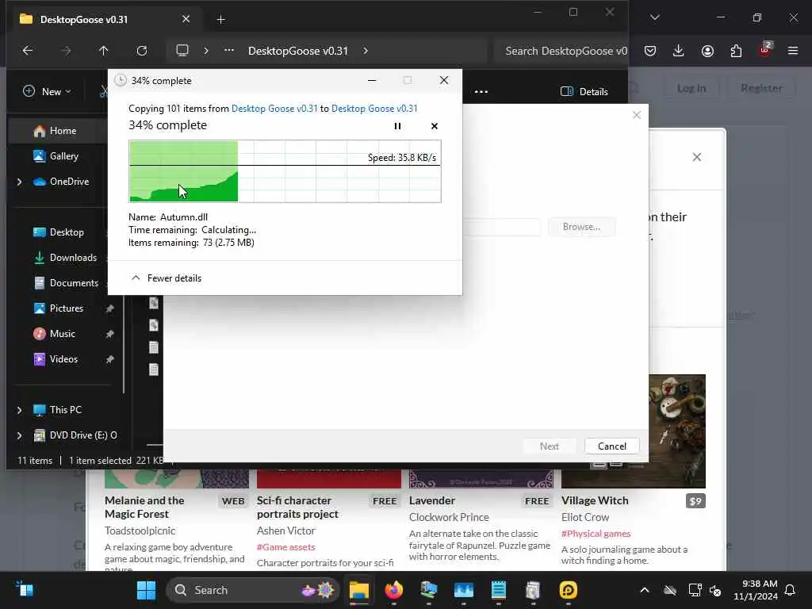Open Firefox Pocket save icon
This screenshot has width=812, height=609.
pos(650,51)
